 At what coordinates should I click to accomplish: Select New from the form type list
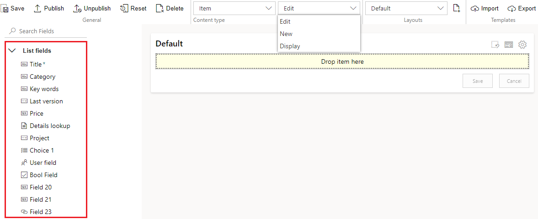click(x=286, y=34)
